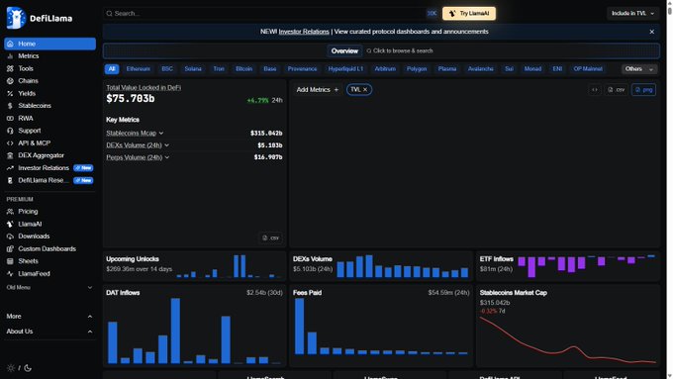This screenshot has height=379, width=673.
Task: Collapse the About Us section
Action: [x=49, y=332]
